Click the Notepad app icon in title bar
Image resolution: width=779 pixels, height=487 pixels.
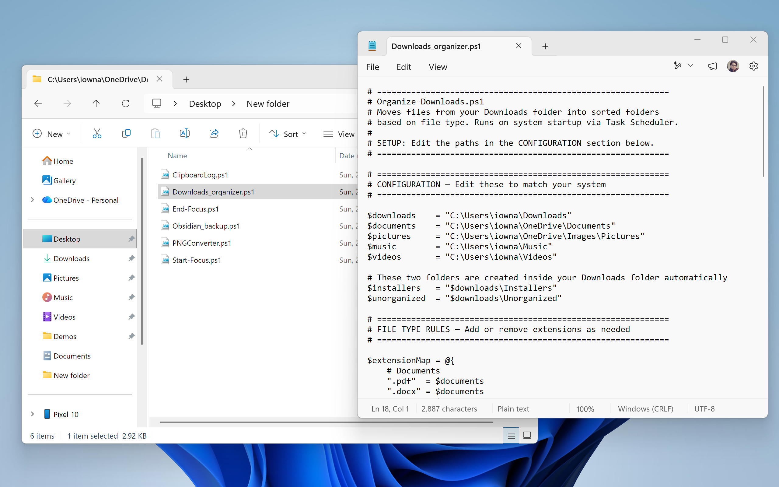point(372,46)
